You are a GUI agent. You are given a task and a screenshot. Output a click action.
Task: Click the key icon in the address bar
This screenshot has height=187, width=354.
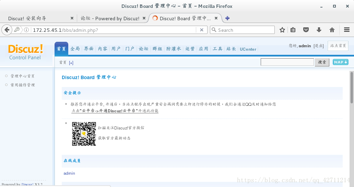tap(17, 30)
